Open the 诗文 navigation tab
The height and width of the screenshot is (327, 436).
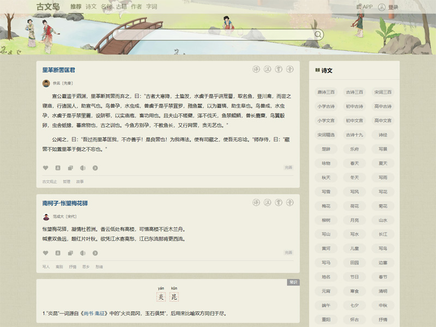click(x=91, y=7)
